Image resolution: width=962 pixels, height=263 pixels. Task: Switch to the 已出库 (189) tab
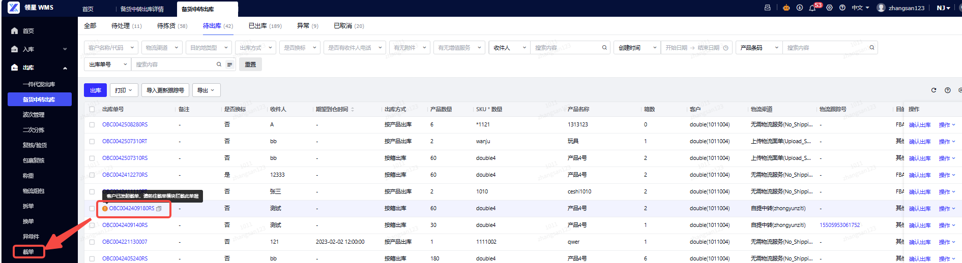coord(265,26)
